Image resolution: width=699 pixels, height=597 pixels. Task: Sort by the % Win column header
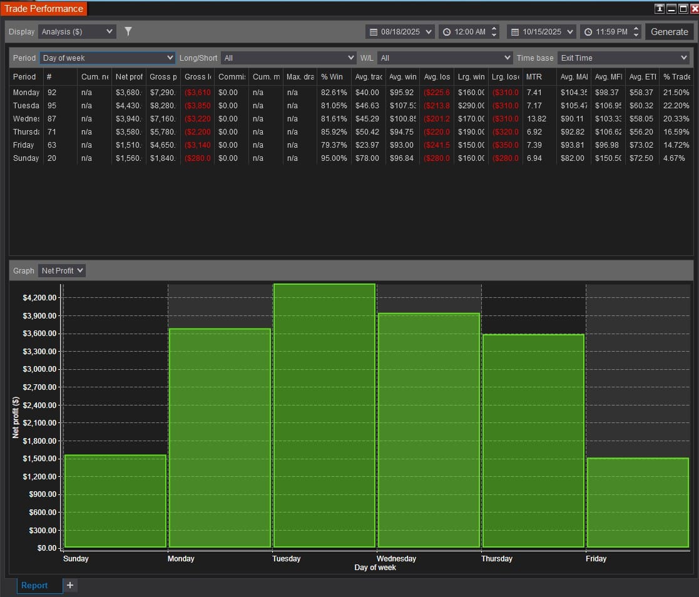(x=332, y=76)
